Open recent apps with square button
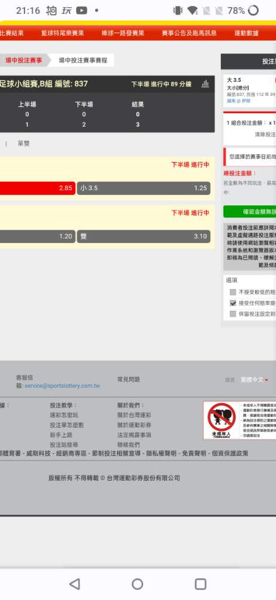Screen dimensions: 276x600 201,584
